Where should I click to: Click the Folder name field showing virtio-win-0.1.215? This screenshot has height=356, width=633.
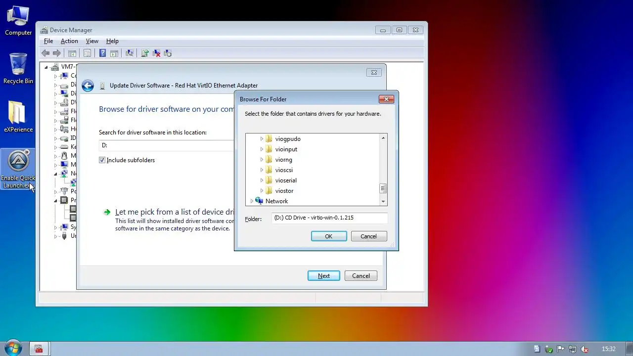tap(329, 218)
